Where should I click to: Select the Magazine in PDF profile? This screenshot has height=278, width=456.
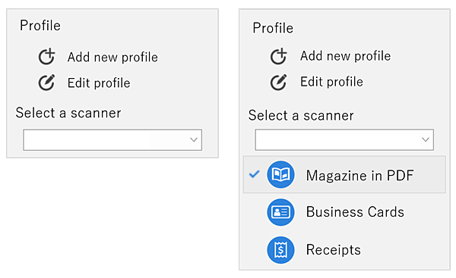point(344,175)
